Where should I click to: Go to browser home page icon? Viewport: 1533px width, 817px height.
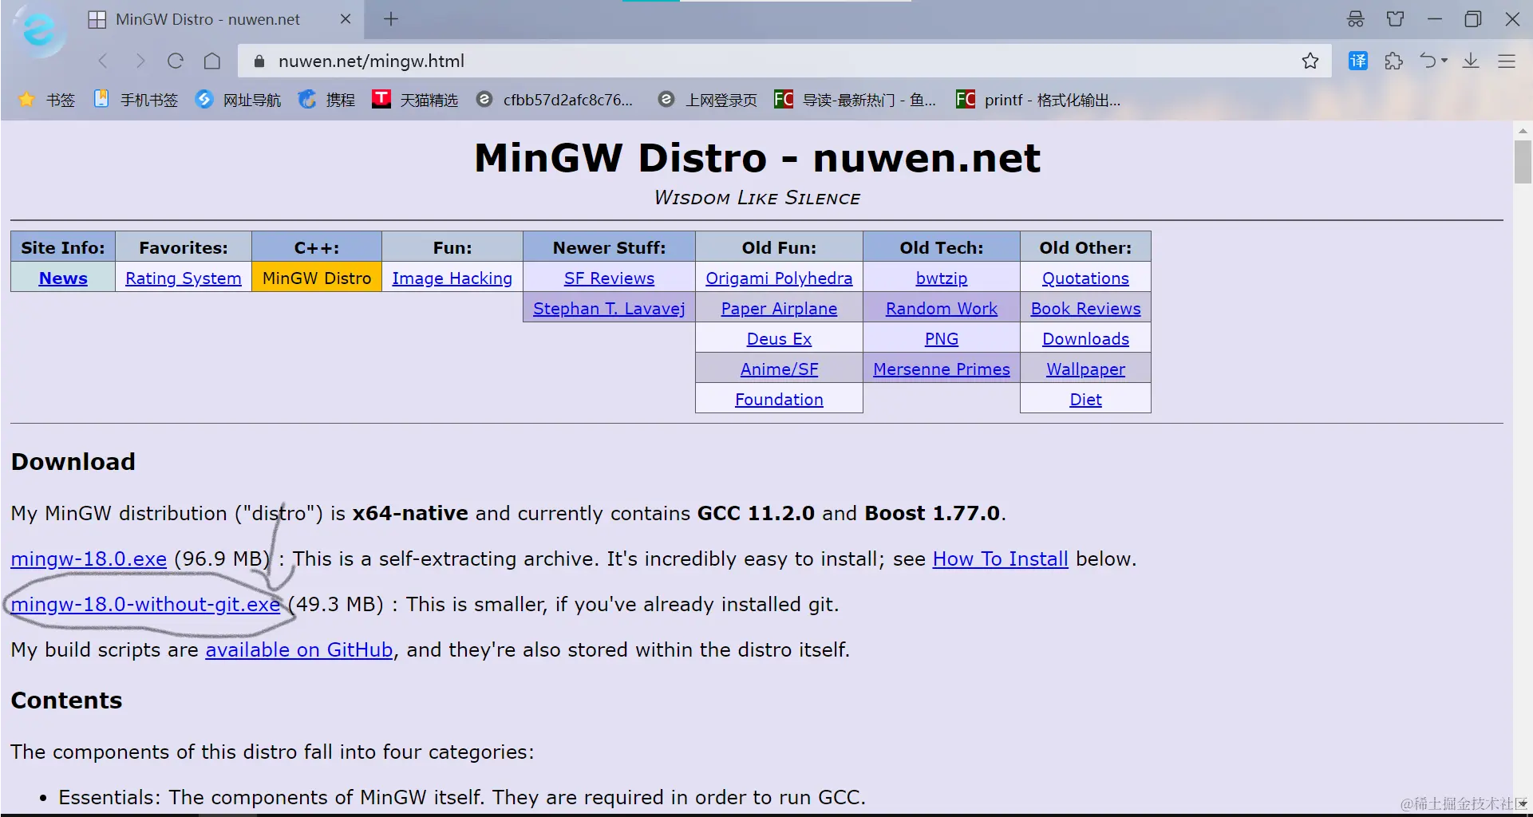[x=212, y=61]
